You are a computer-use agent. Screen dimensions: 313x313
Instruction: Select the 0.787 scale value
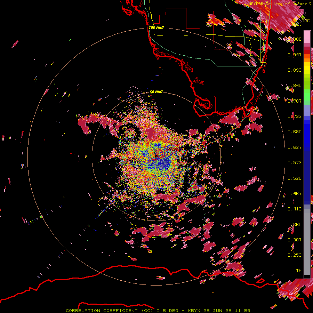coord(295,101)
